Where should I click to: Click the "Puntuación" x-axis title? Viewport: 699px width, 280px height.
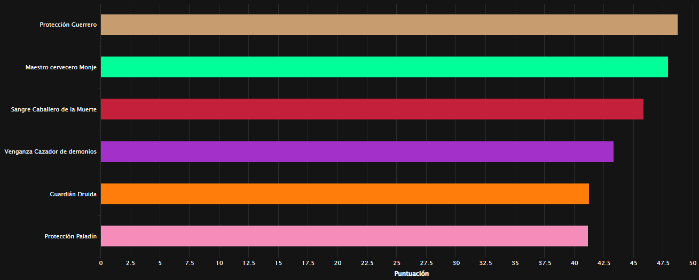[411, 274]
